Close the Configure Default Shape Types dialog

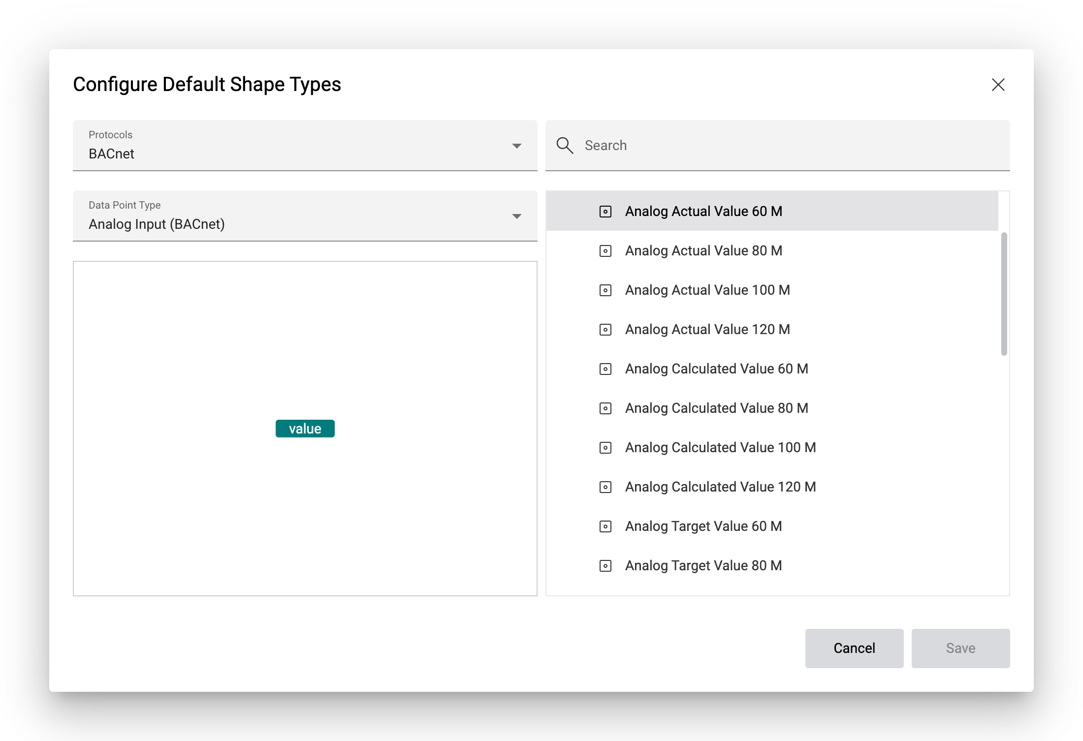(998, 85)
